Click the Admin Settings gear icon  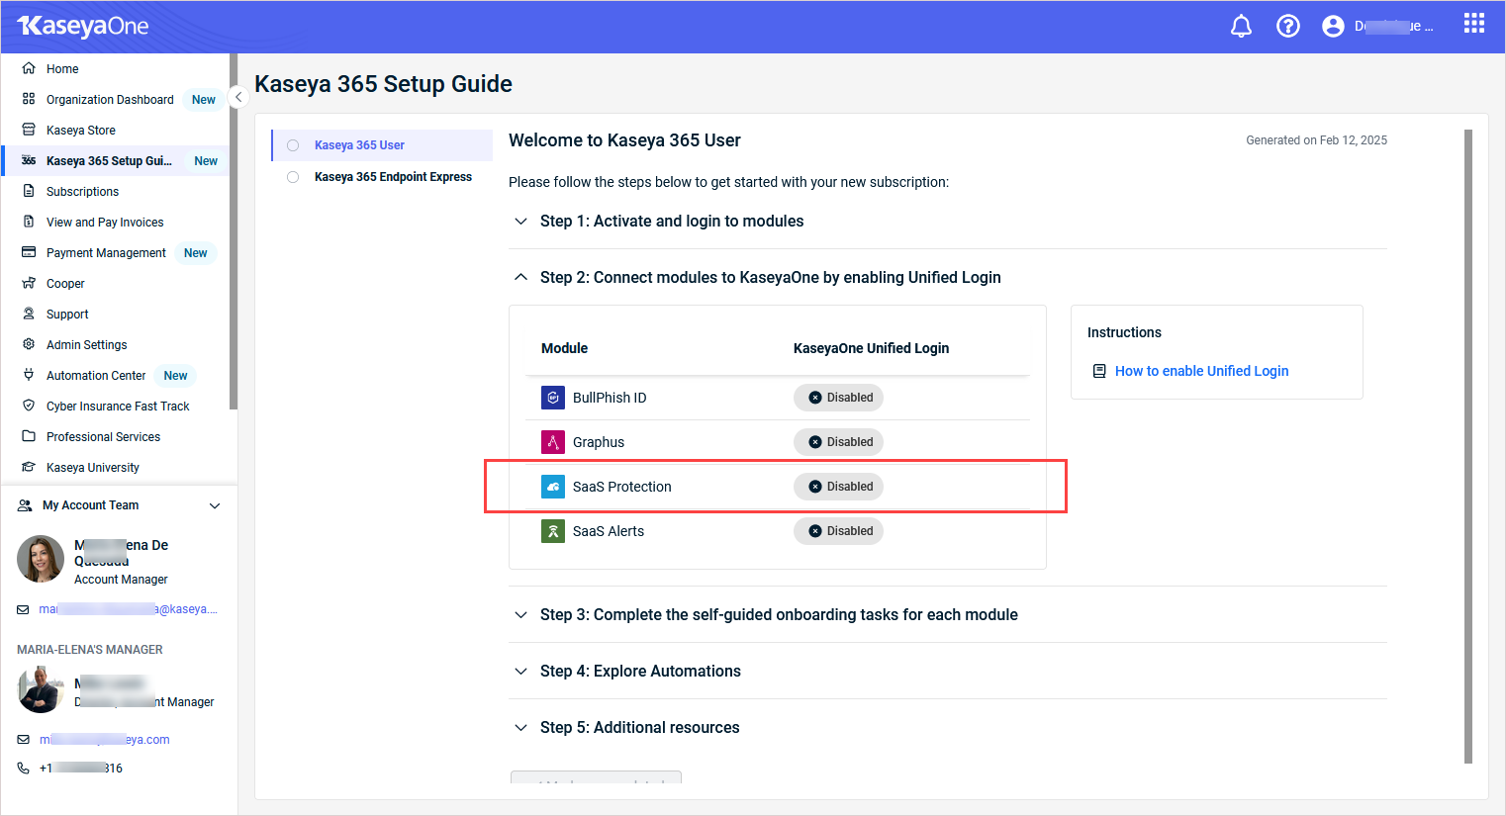(29, 344)
